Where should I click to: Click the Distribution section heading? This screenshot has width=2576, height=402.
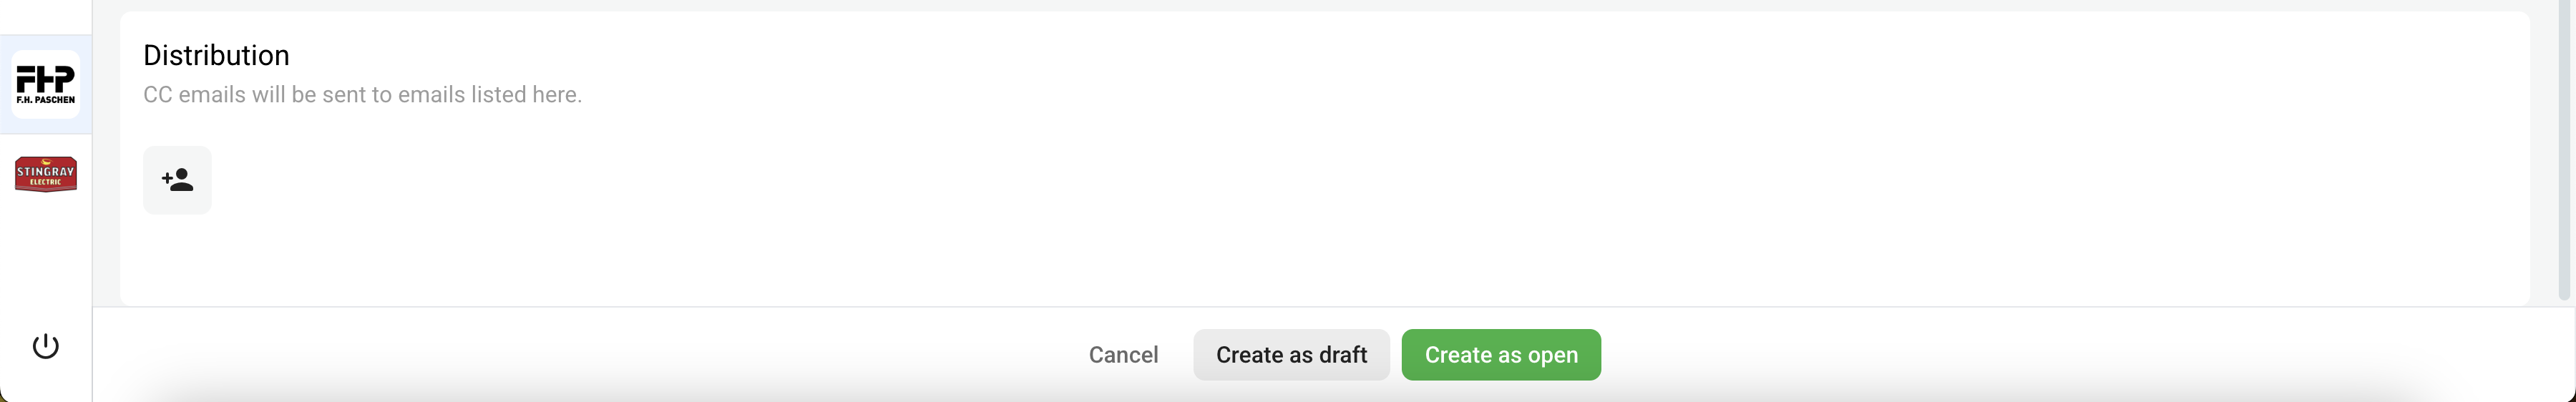click(x=216, y=55)
